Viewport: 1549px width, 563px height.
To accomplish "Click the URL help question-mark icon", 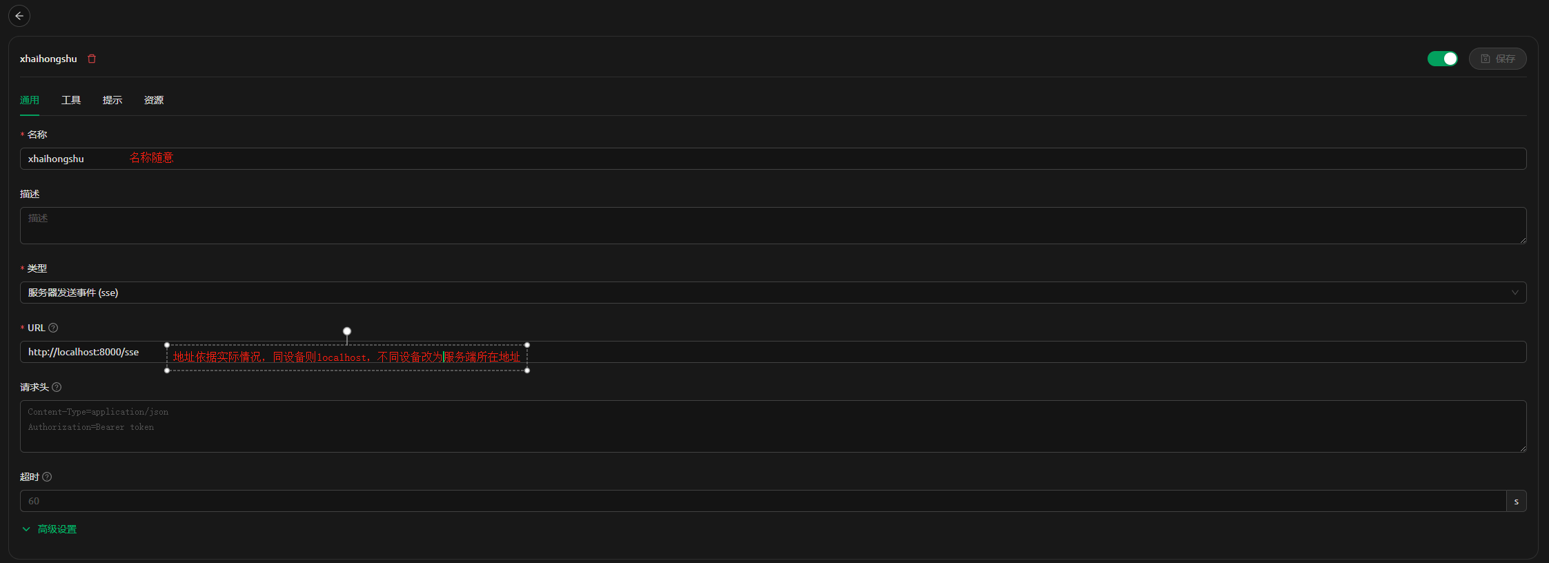I will (53, 328).
